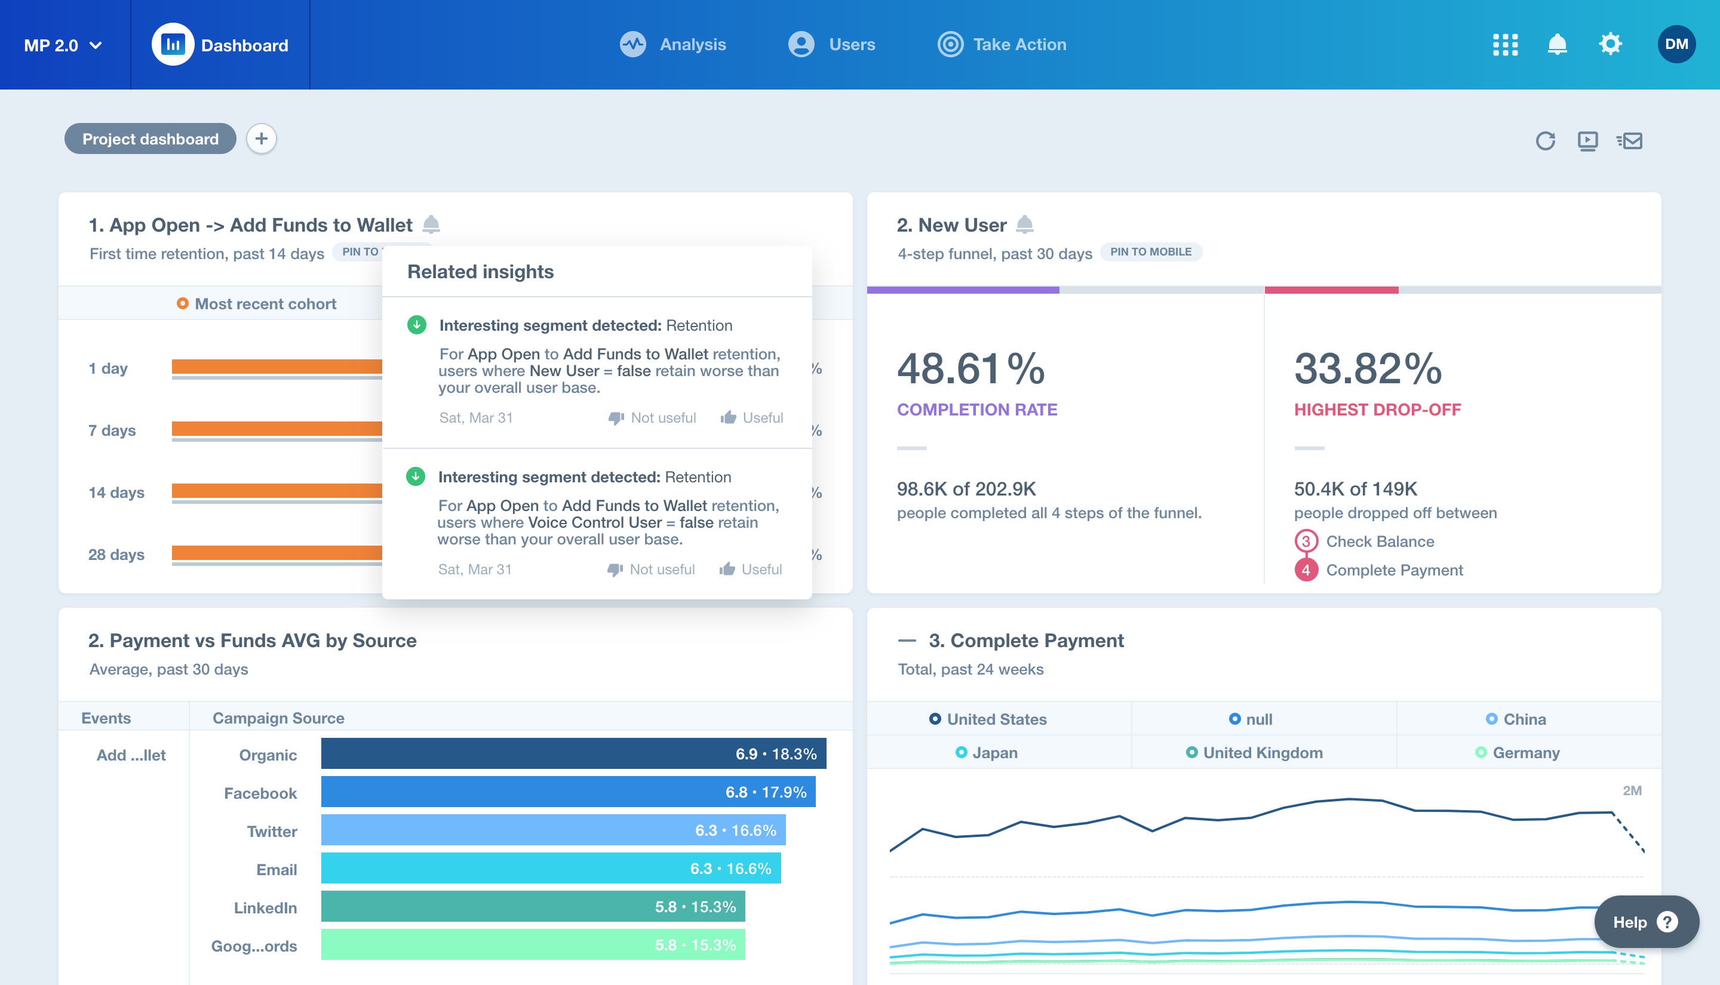Viewport: 1720px width, 985px height.
Task: Expand the MP 2.0 project dropdown
Action: pyautogui.click(x=63, y=45)
